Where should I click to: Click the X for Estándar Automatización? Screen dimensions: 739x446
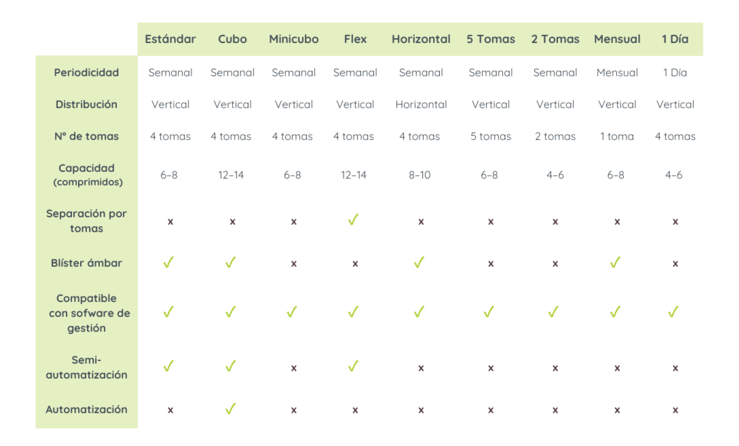(170, 410)
